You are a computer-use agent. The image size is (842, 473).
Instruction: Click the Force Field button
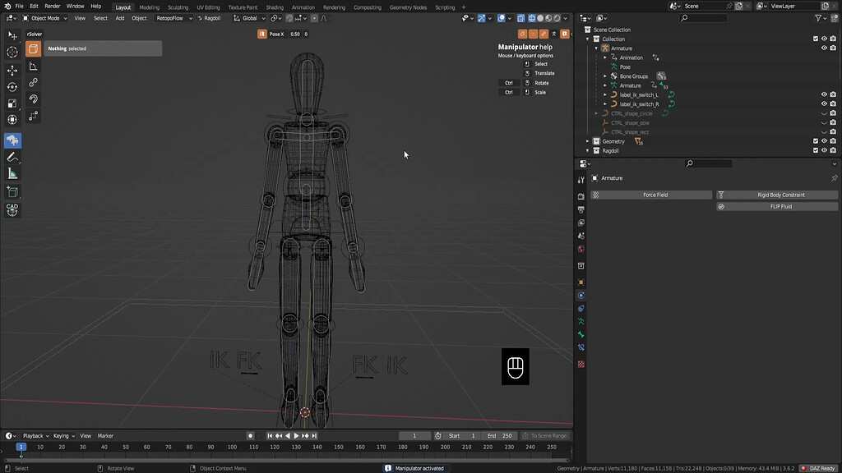[x=651, y=195]
